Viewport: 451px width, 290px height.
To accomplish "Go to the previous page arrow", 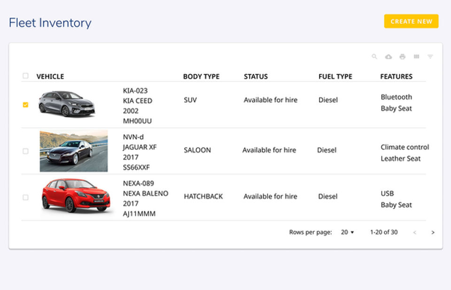I will point(414,232).
